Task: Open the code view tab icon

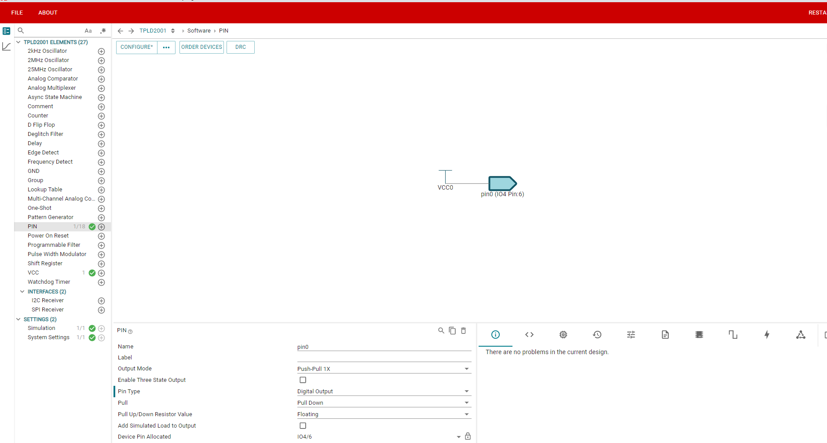Action: [529, 335]
